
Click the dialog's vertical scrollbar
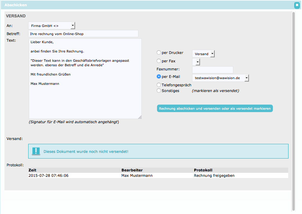(x=294, y=111)
